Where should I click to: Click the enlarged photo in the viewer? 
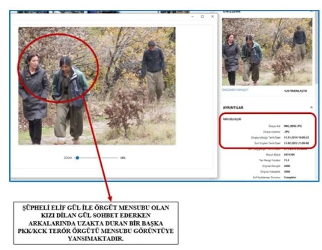(x=97, y=86)
